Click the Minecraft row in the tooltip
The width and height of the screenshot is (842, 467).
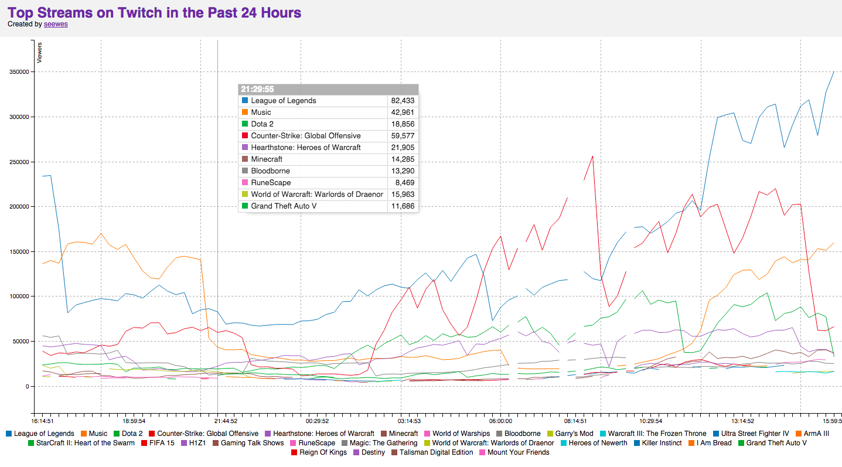tap(328, 159)
